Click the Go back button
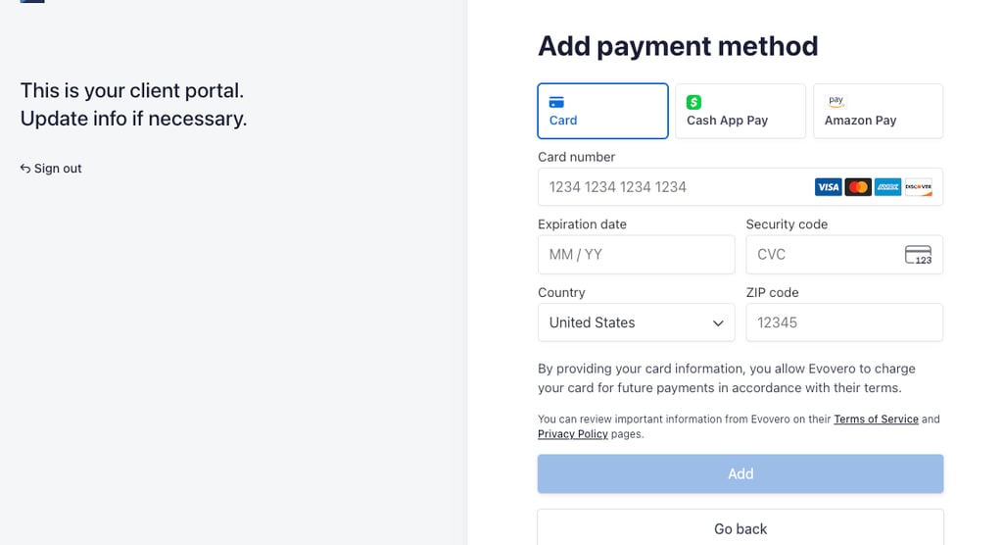The width and height of the screenshot is (1003, 545). tap(740, 528)
